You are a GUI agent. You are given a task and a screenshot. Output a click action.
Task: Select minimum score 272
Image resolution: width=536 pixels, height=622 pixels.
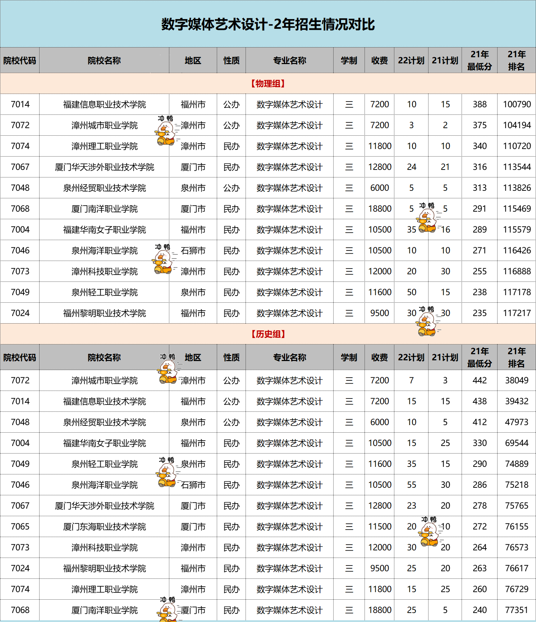pos(480,527)
